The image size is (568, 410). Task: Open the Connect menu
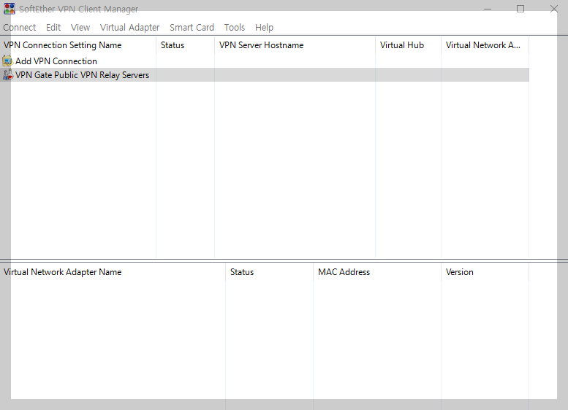pos(20,28)
